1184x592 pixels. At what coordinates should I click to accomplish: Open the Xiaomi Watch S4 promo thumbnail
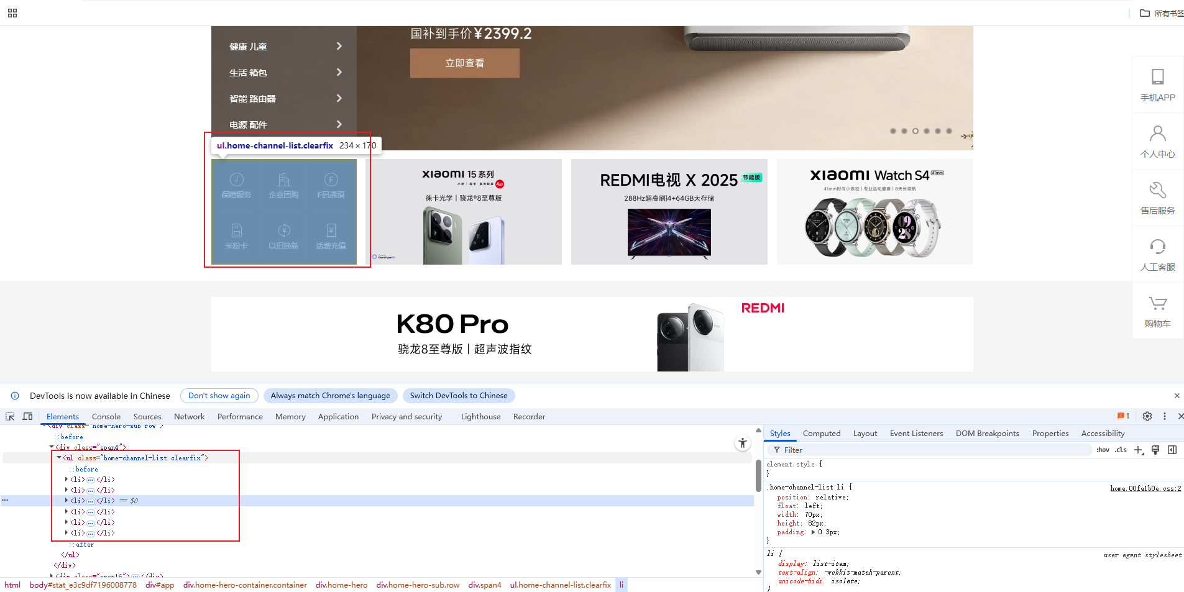[875, 212]
